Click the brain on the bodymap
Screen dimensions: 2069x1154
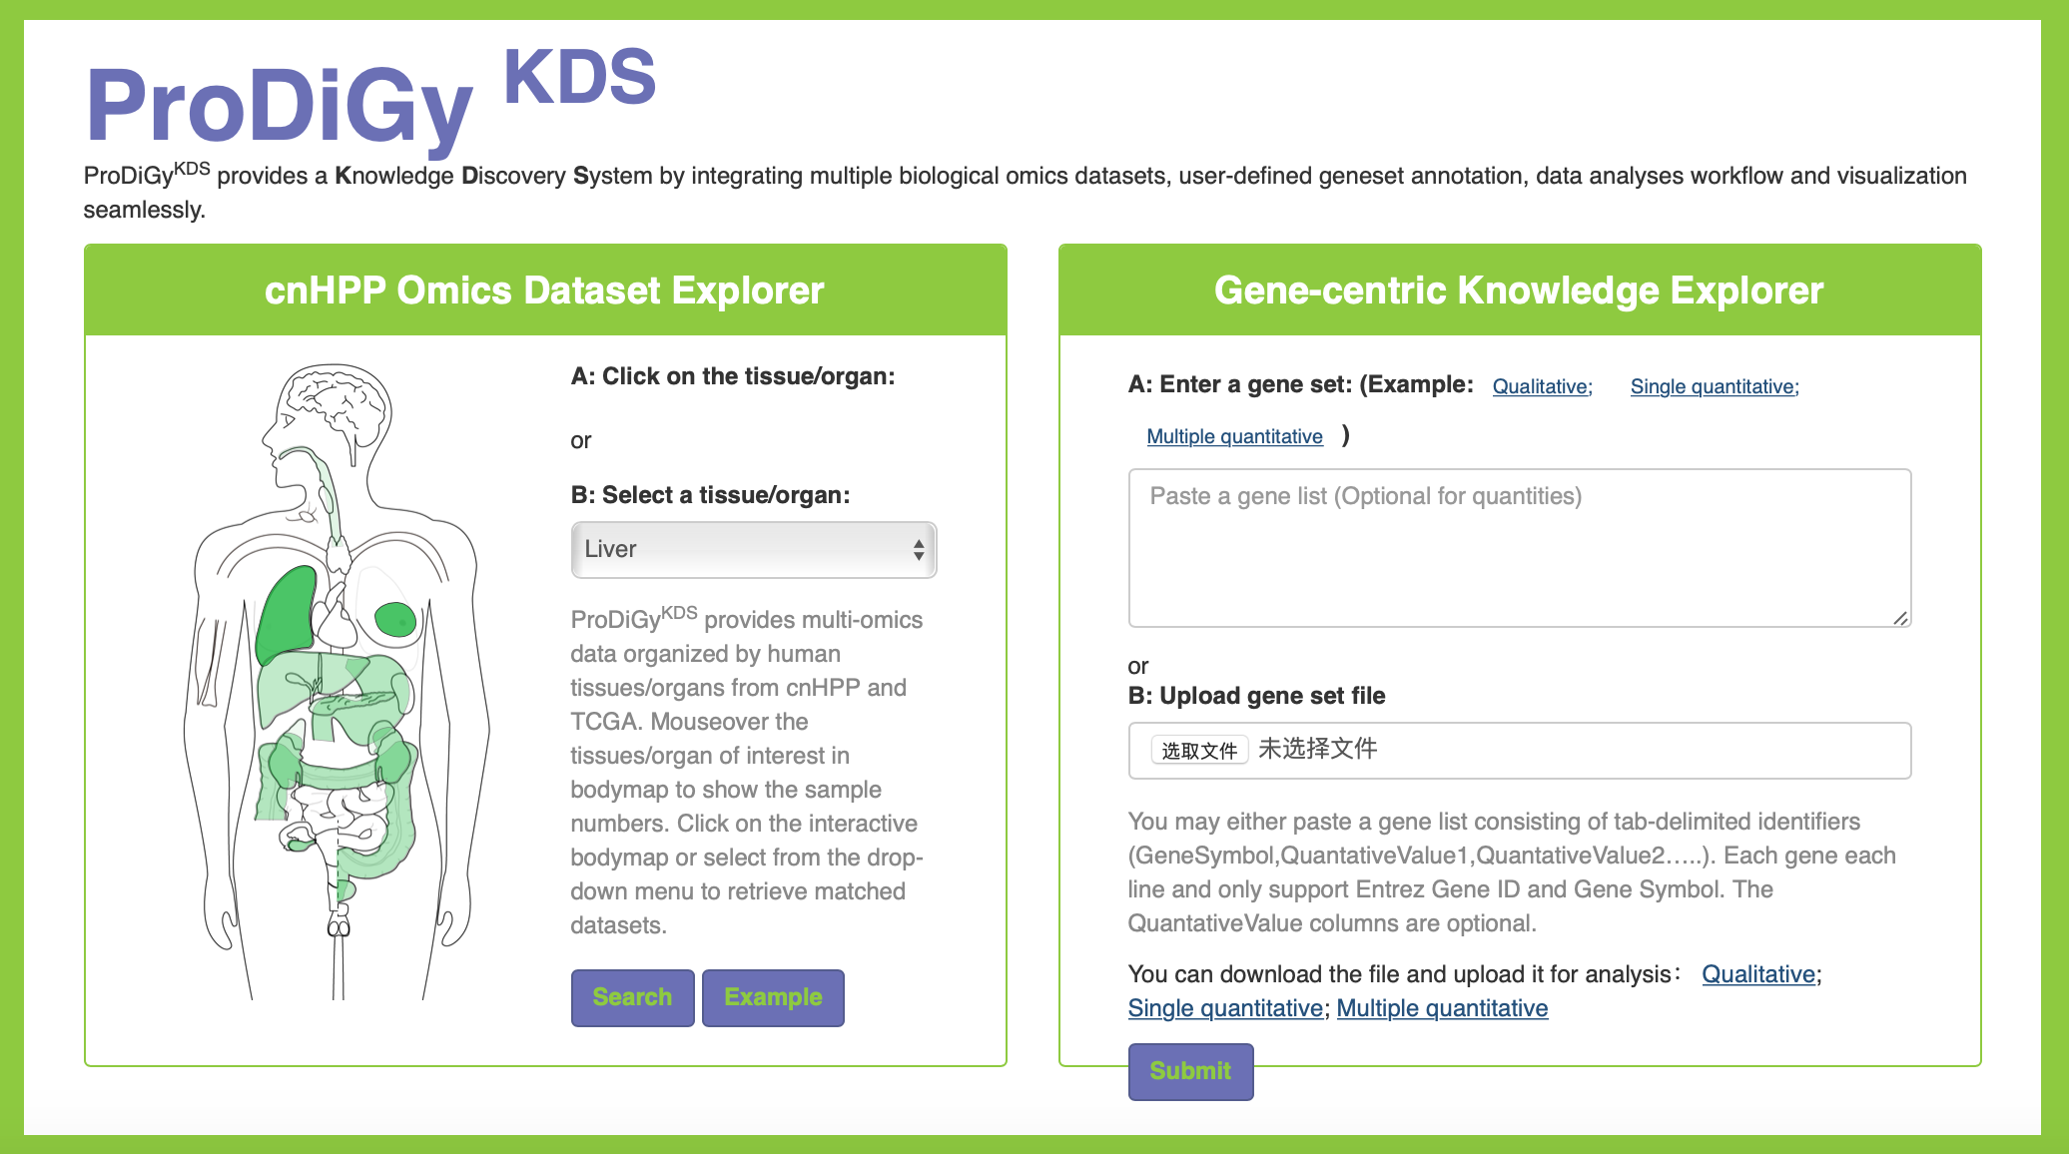[334, 401]
